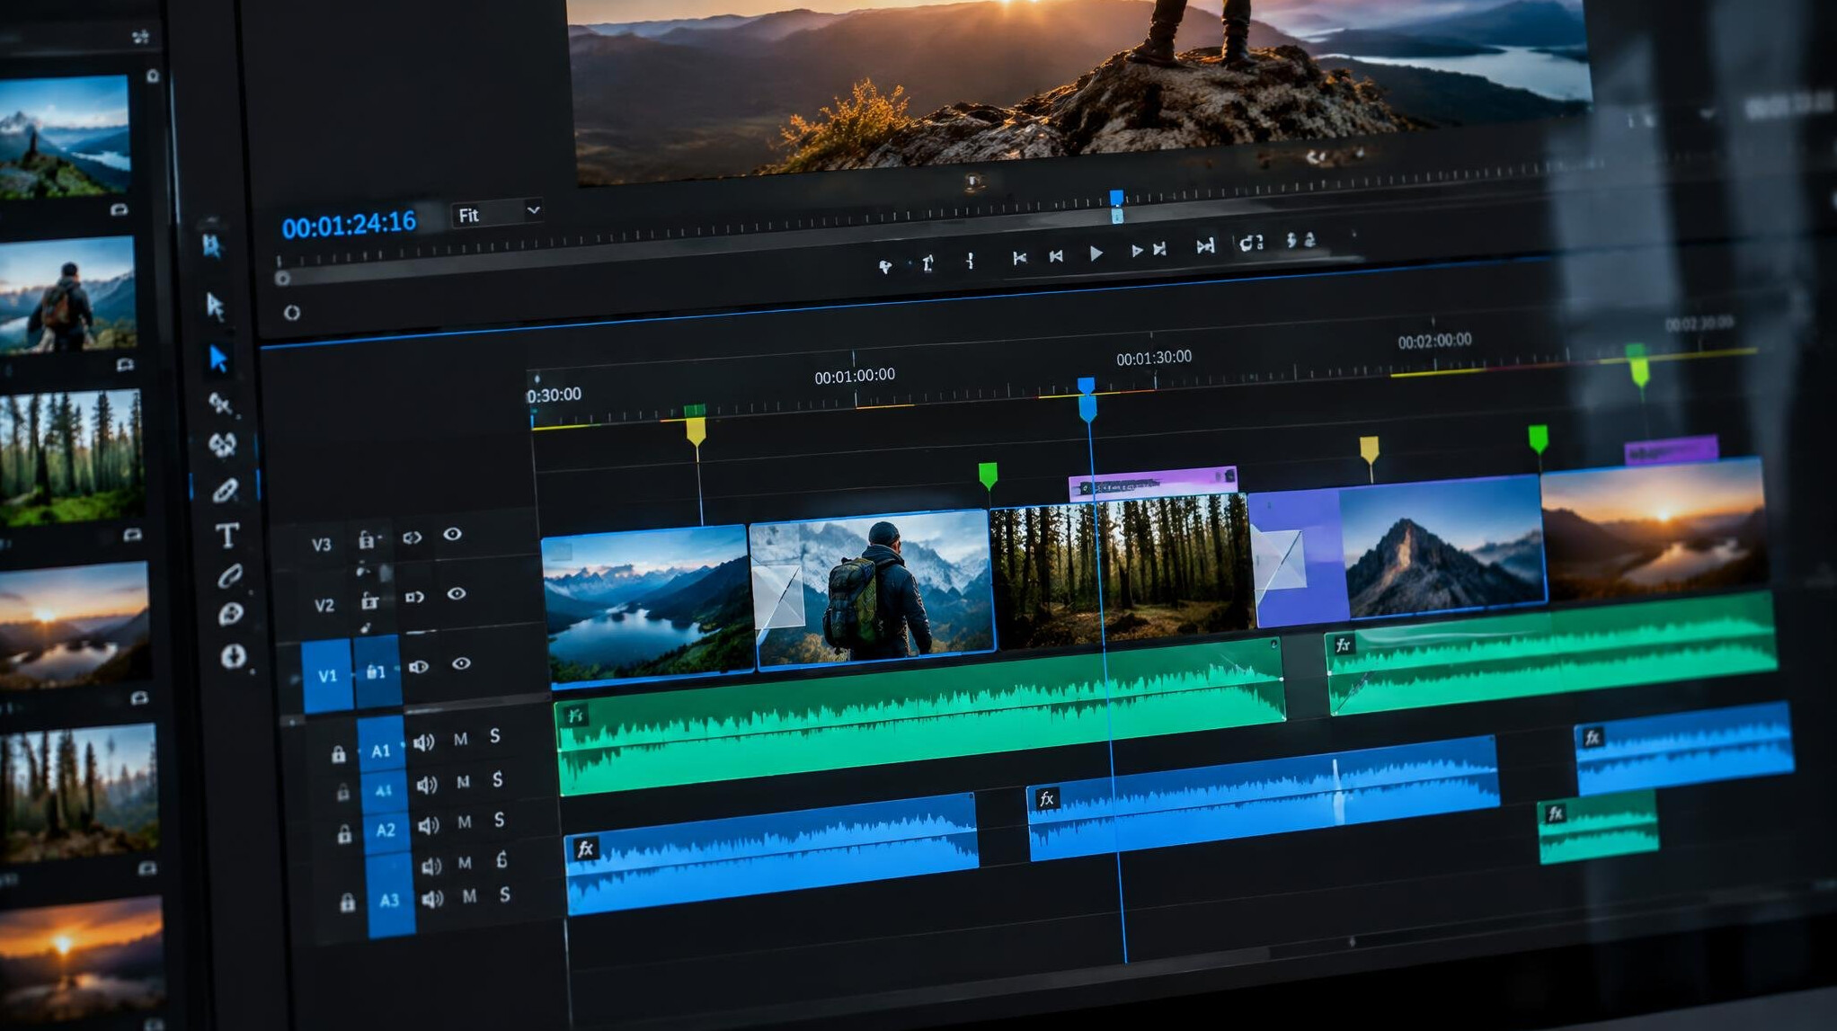The image size is (1837, 1031).
Task: Toggle the V3 track lock
Action: pyautogui.click(x=367, y=539)
